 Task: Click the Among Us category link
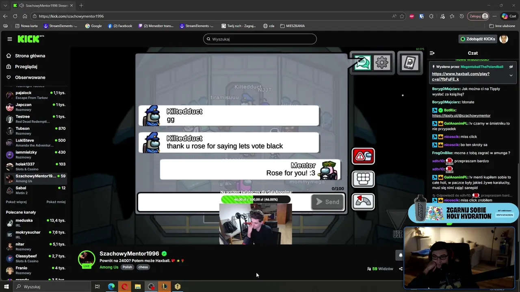(109, 267)
